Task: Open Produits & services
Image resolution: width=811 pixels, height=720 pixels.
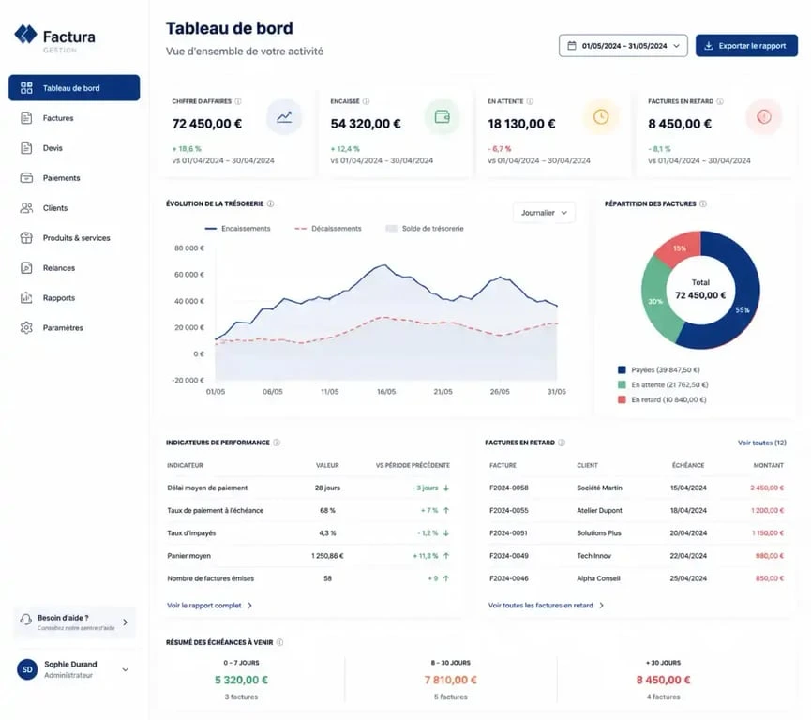Action: coord(74,238)
